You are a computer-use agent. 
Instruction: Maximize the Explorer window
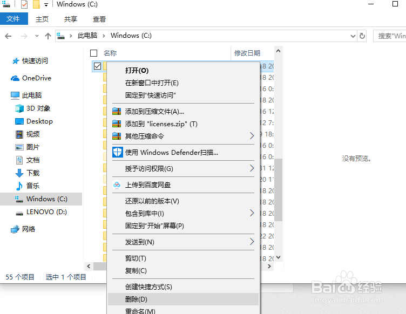395,4
